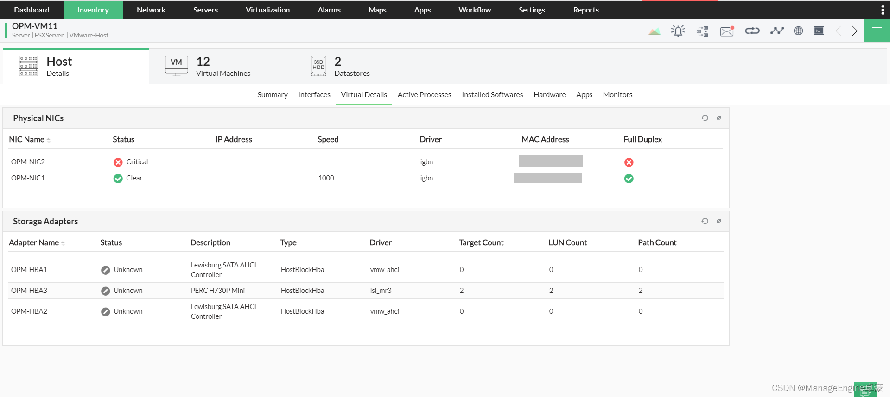Select the 12 Virtual Machines tab

(222, 66)
